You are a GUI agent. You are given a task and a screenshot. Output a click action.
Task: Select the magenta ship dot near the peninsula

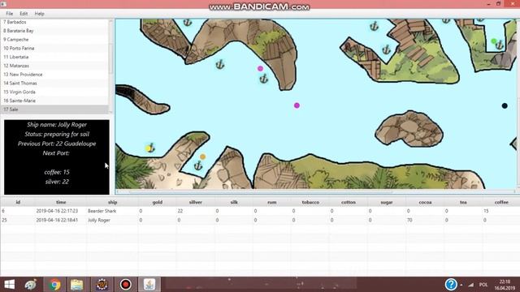pos(260,68)
